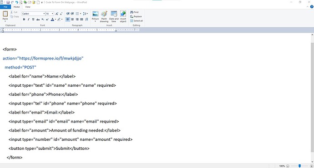Click the Submit button code line
Image resolution: width=314 pixels, height=168 pixels.
[49, 148]
